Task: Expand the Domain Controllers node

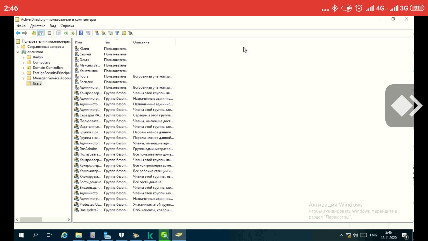Action: (x=23, y=68)
